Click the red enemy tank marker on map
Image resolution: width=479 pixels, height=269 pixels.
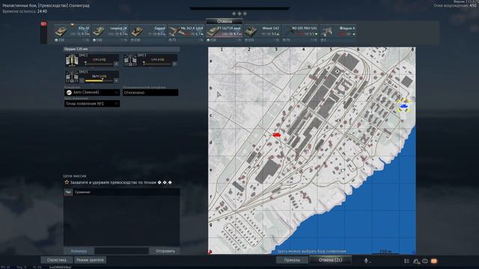click(x=276, y=134)
